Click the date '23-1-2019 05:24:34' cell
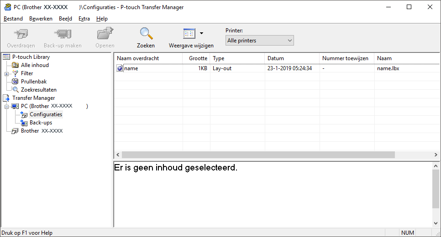 [290, 68]
